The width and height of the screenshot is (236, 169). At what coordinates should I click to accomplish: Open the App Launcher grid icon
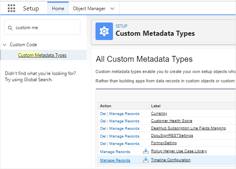(11, 9)
